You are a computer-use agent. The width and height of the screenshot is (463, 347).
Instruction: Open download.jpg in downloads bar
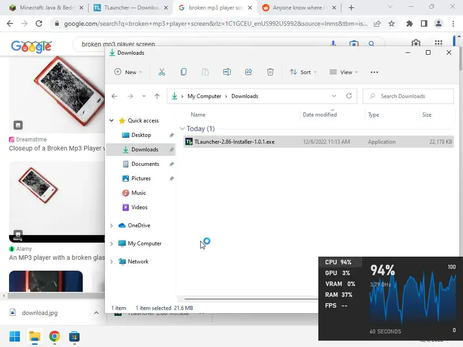pos(40,313)
